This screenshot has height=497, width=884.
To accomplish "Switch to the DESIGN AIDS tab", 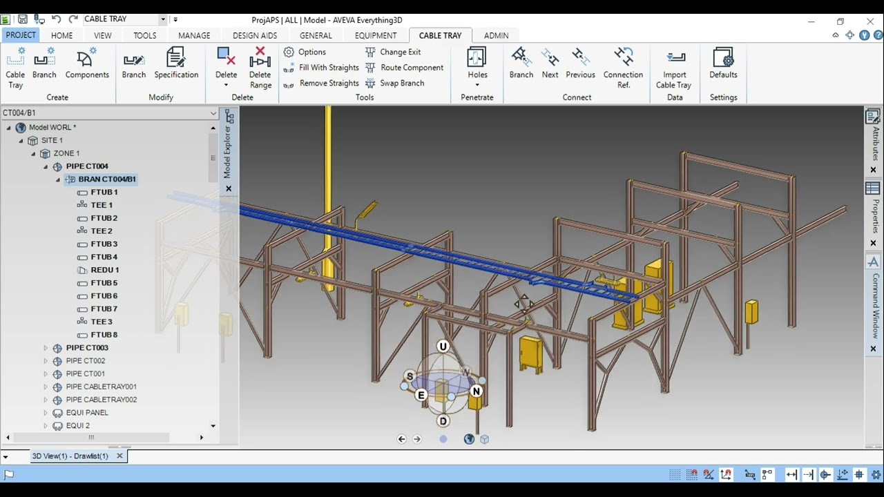I will (x=255, y=35).
